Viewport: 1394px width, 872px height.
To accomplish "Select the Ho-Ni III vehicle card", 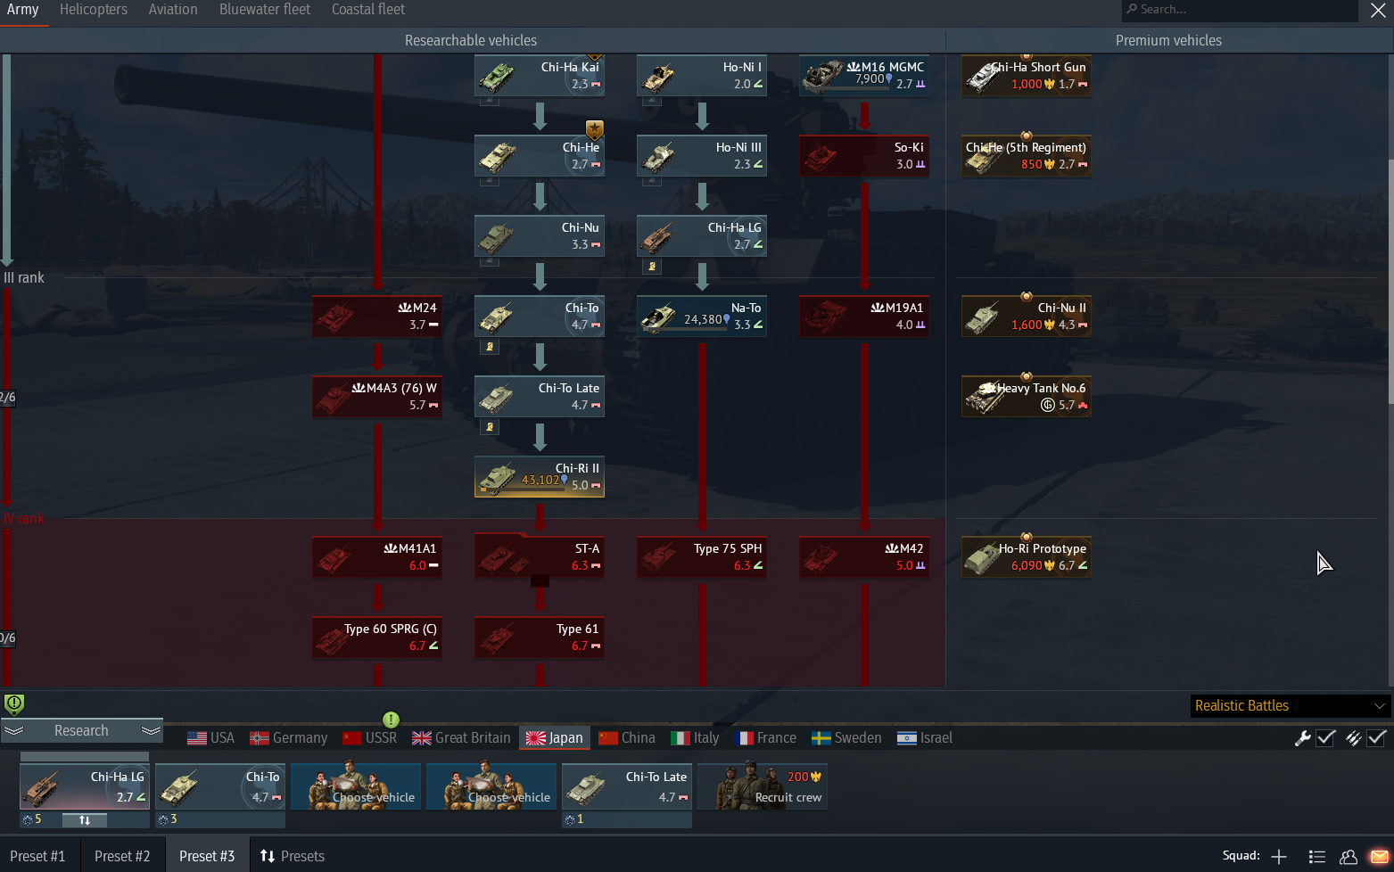I will (702, 156).
